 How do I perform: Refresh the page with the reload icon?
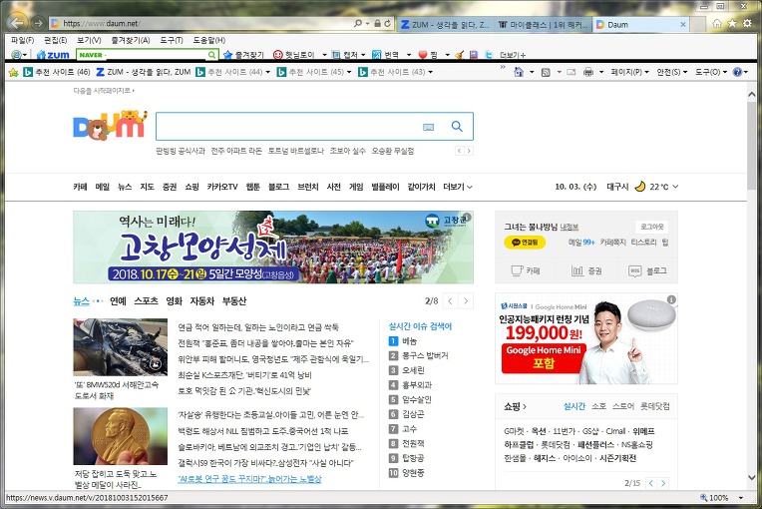[x=387, y=23]
